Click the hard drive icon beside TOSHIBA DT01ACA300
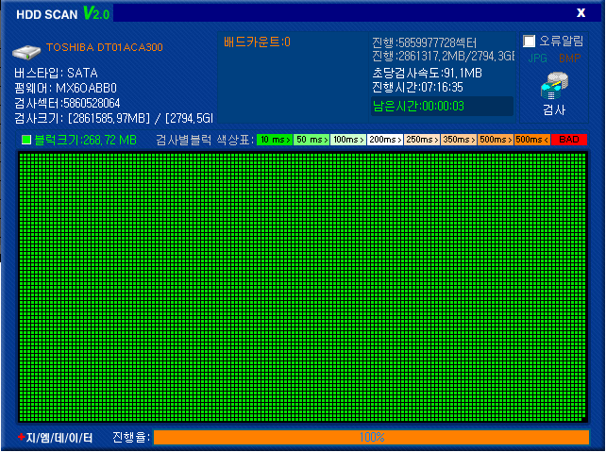Viewport: 606px width, 452px height. 26,52
